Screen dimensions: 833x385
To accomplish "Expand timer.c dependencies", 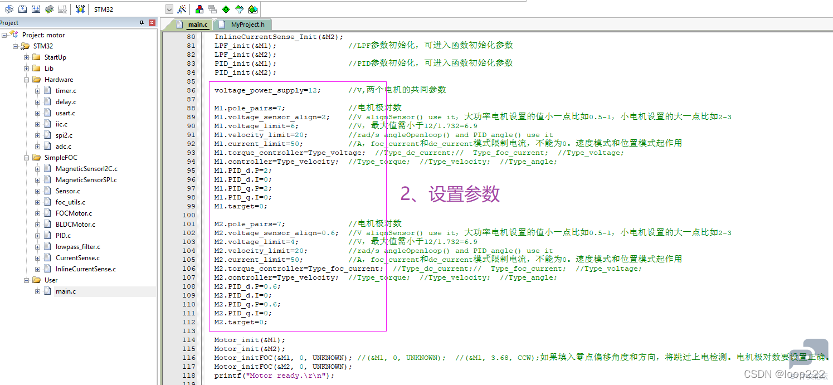I will 37,91.
